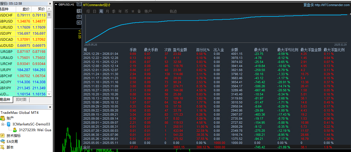351x152 pixels.
Task: Select the GBPJPY row in market watch
Action: [23, 88]
